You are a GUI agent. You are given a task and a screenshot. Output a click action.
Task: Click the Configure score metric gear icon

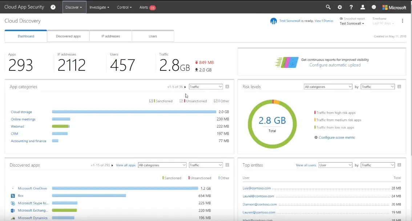coord(316,137)
